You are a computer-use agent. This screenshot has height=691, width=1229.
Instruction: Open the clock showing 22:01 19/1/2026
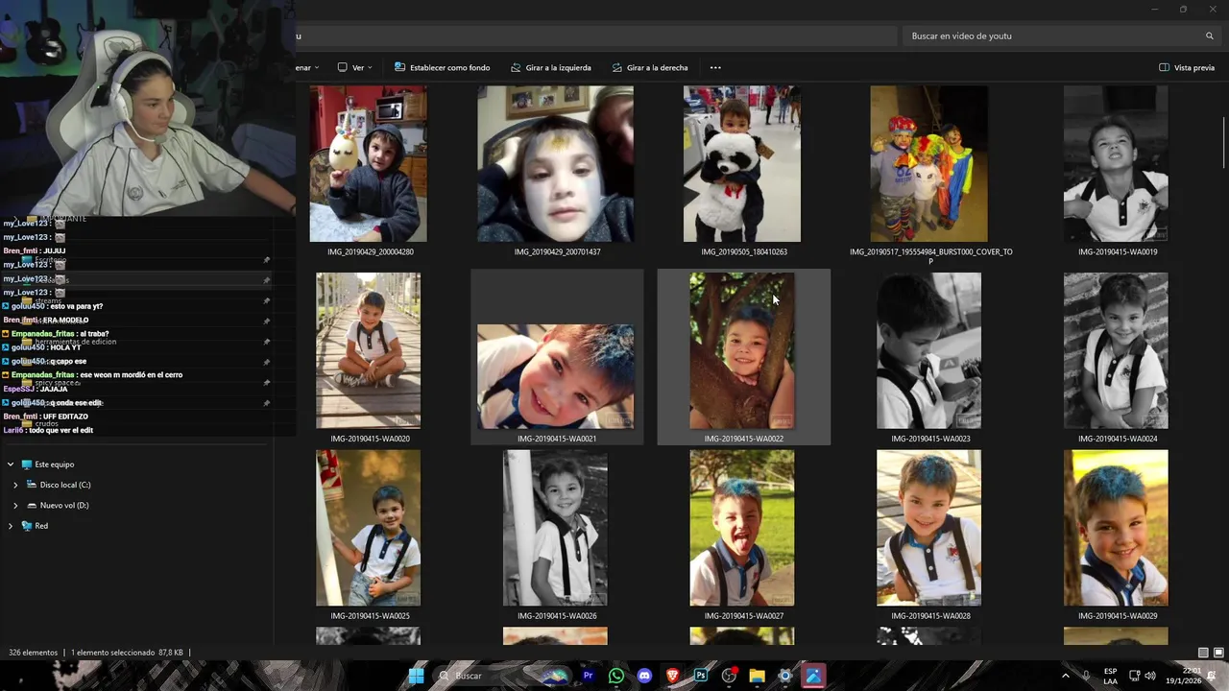[x=1183, y=676]
